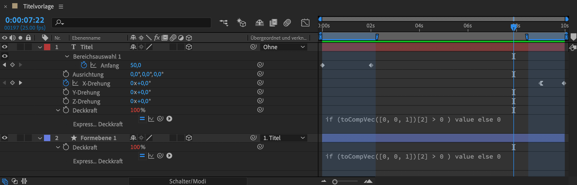Hide the Titel layer with eye icon
Screen dimensions: 577x185
(5, 47)
